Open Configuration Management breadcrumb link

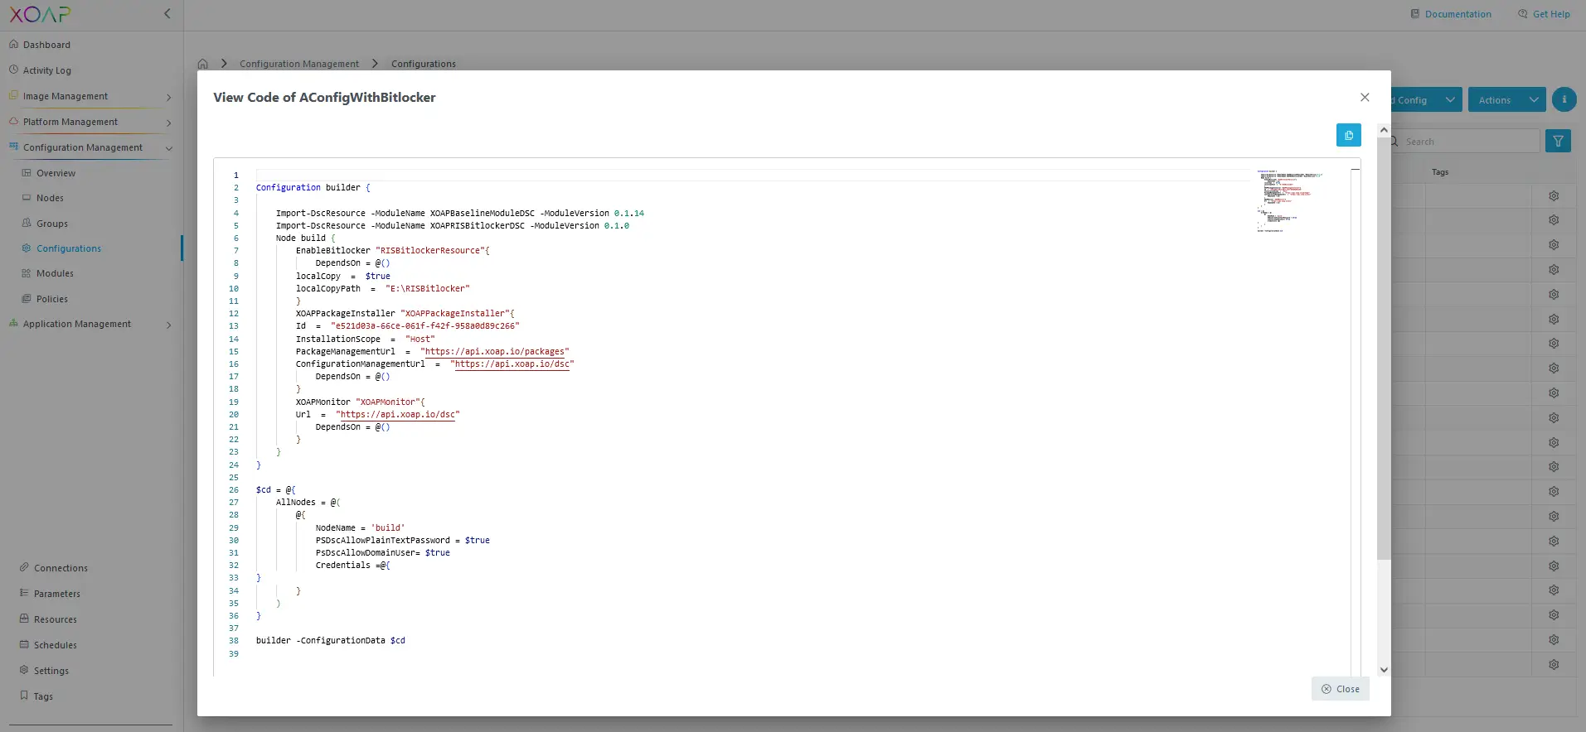pos(299,64)
